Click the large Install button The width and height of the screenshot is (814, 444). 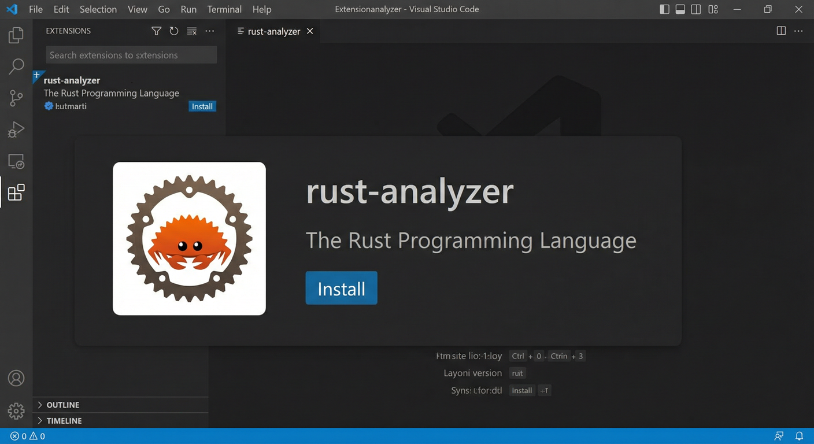coord(341,288)
